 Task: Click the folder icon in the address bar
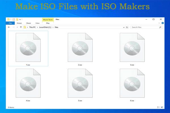coord(25,27)
